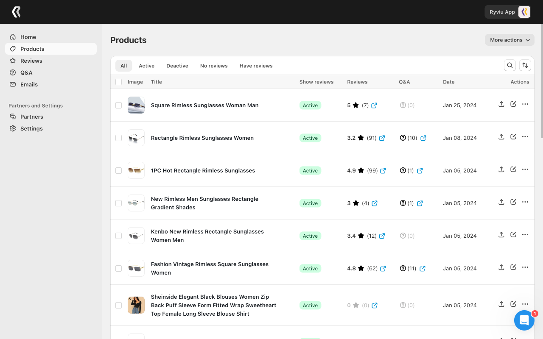Viewport: 543px width, 339px height.
Task: Click the page vertical scrollbar
Action: (x=541, y=81)
